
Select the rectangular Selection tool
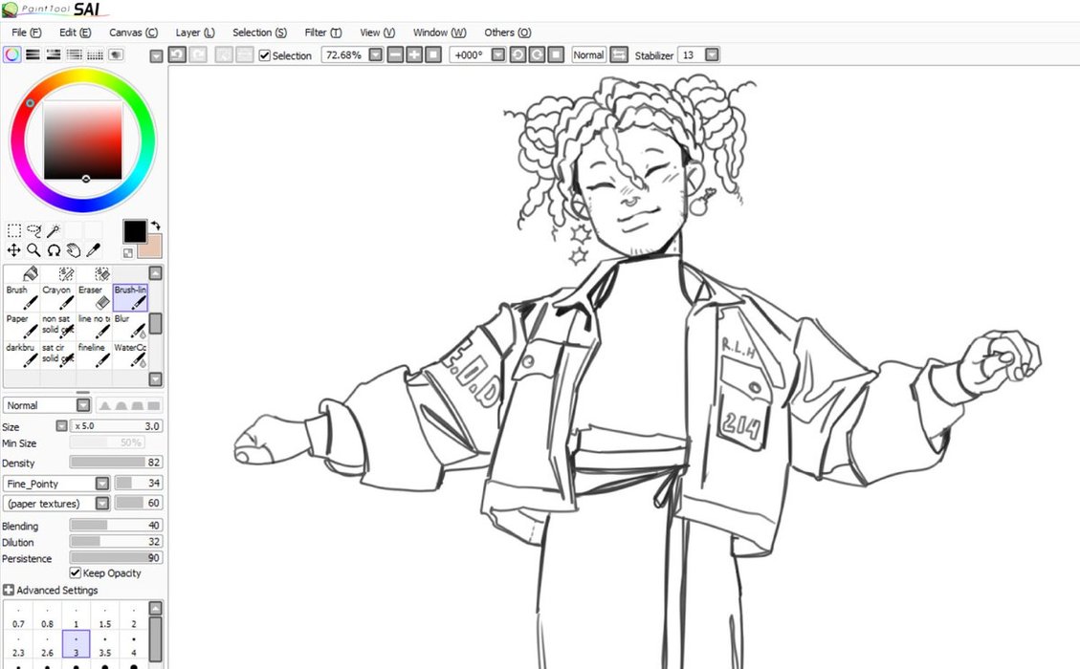click(x=14, y=230)
